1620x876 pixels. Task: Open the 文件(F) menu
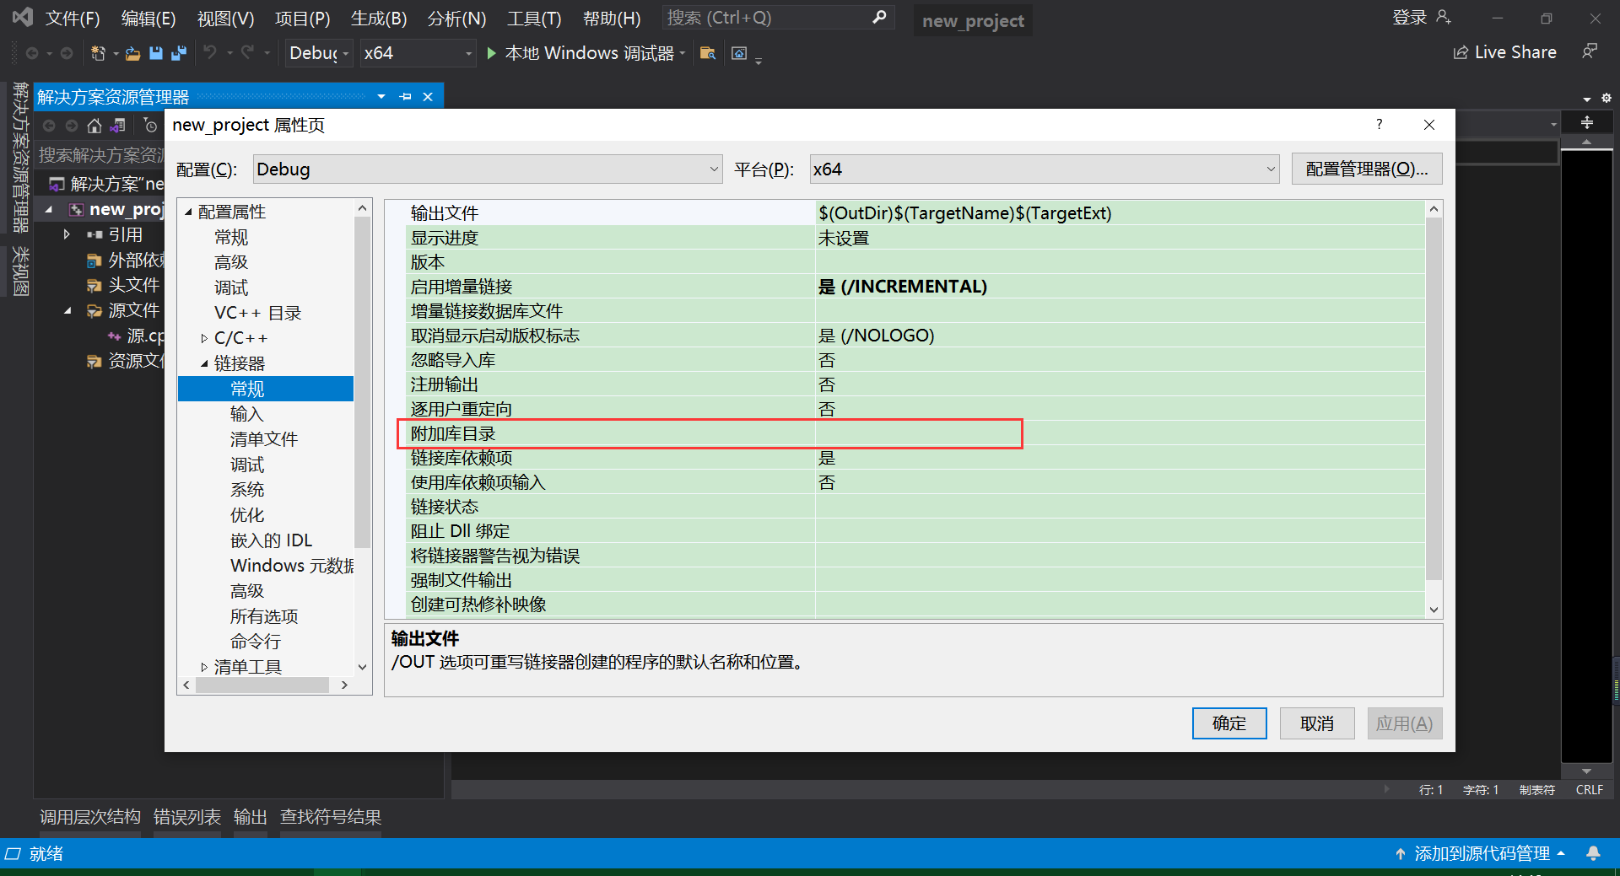click(73, 18)
